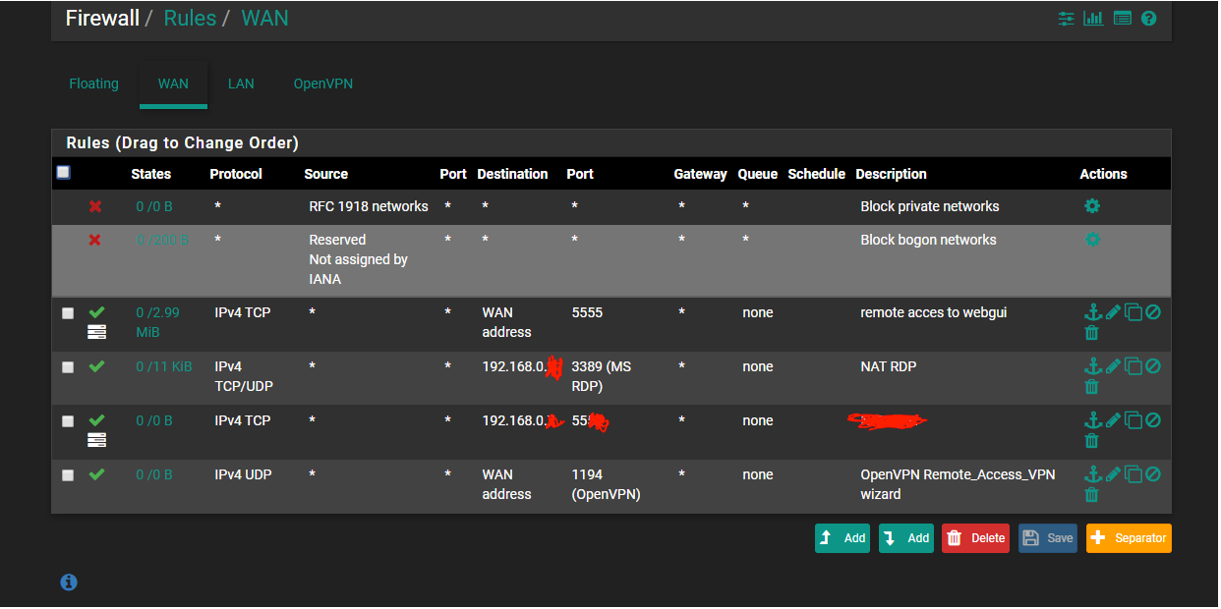The width and height of the screenshot is (1221, 609).
Task: Open the related settings sliders icon
Action: [1067, 19]
